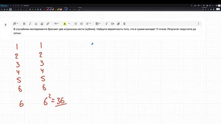Pick the green pen color preset
The width and height of the screenshot is (221, 124).
click(x=58, y=9)
